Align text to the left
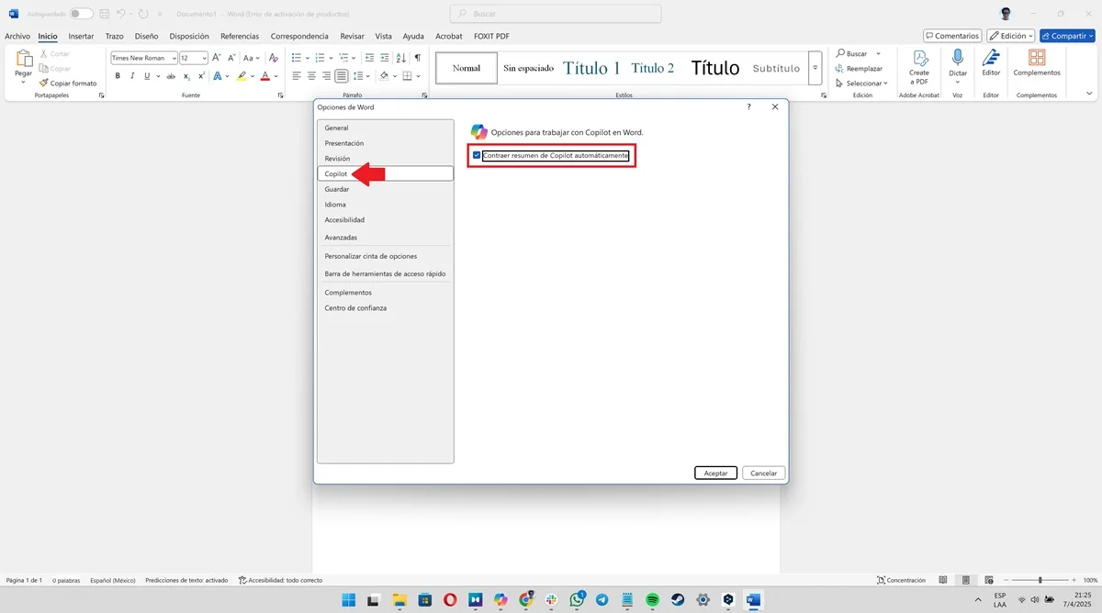 tap(297, 76)
